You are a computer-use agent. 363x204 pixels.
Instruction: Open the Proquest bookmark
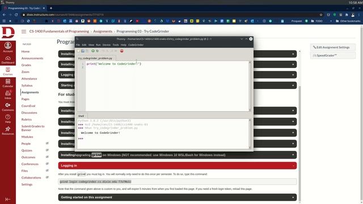point(297,21)
